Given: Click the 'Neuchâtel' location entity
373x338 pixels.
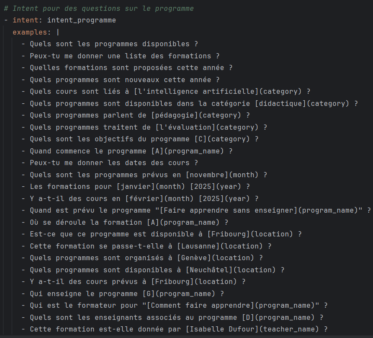Looking at the screenshot, I should point(209,270).
